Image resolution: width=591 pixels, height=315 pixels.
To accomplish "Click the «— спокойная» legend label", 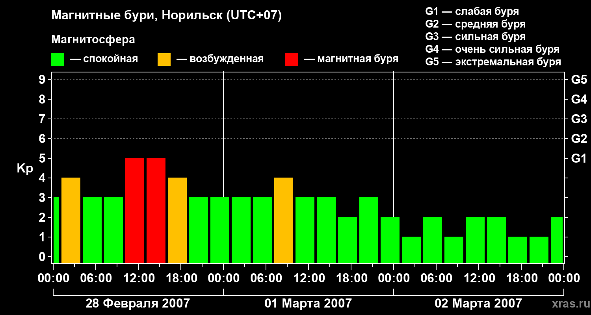I will coord(104,59).
